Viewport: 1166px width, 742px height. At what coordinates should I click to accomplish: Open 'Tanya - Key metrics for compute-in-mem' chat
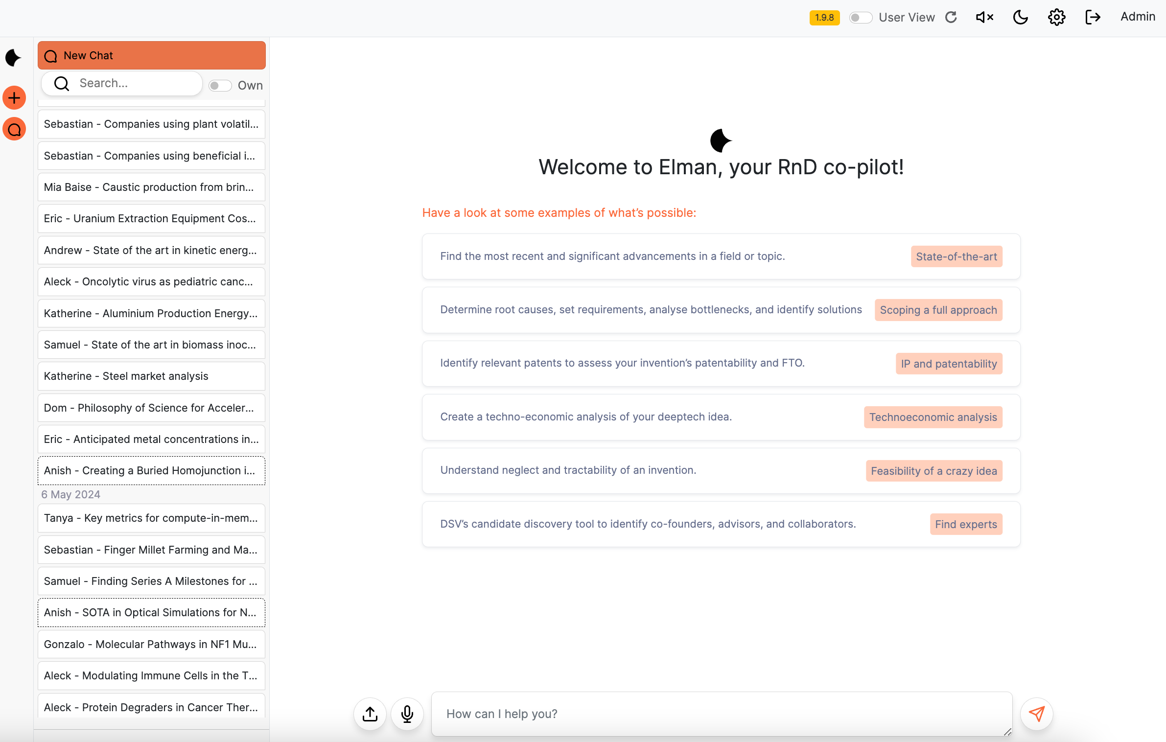[x=152, y=518]
